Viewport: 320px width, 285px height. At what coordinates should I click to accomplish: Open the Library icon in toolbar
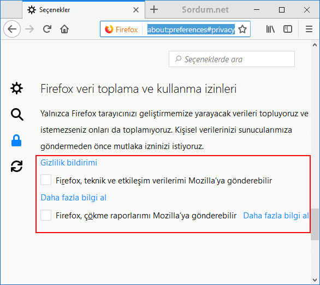(270, 29)
